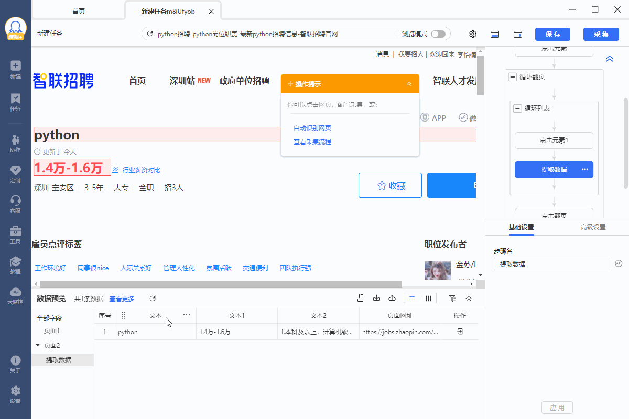Screen dimensions: 629x419
Task: Click the 收藏 favorite button
Action: coord(390,185)
